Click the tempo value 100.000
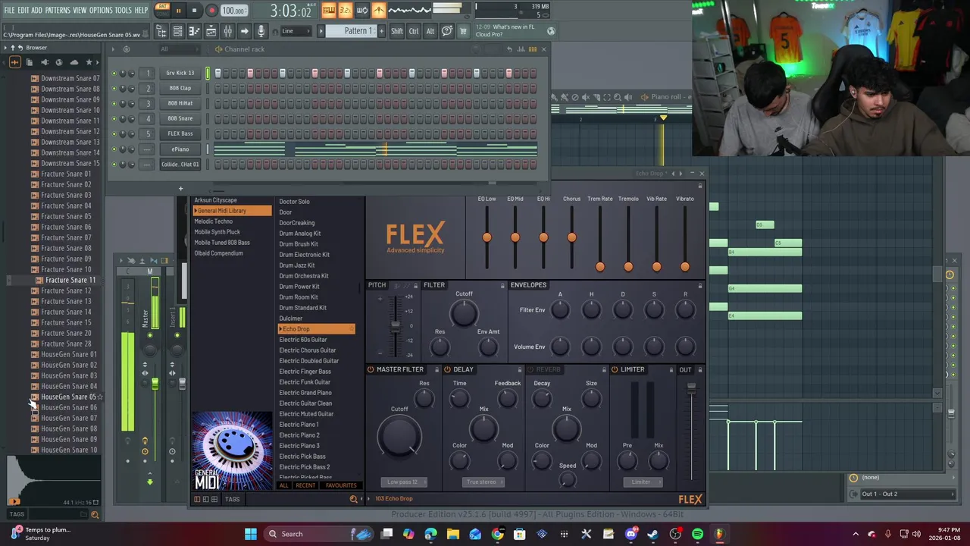Viewport: 970px width, 546px height. 234,11
